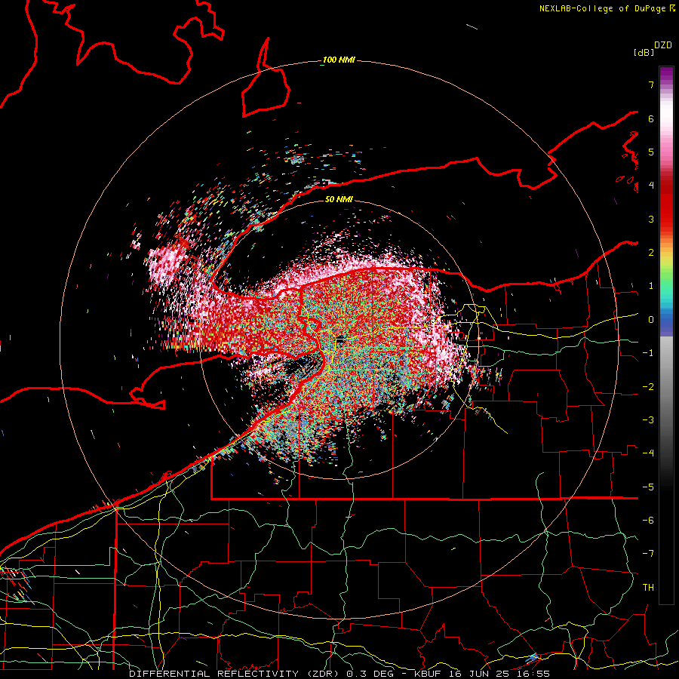Click the 16 JUN 25 16:55 timestamp
The width and height of the screenshot is (679, 679).
(x=498, y=674)
